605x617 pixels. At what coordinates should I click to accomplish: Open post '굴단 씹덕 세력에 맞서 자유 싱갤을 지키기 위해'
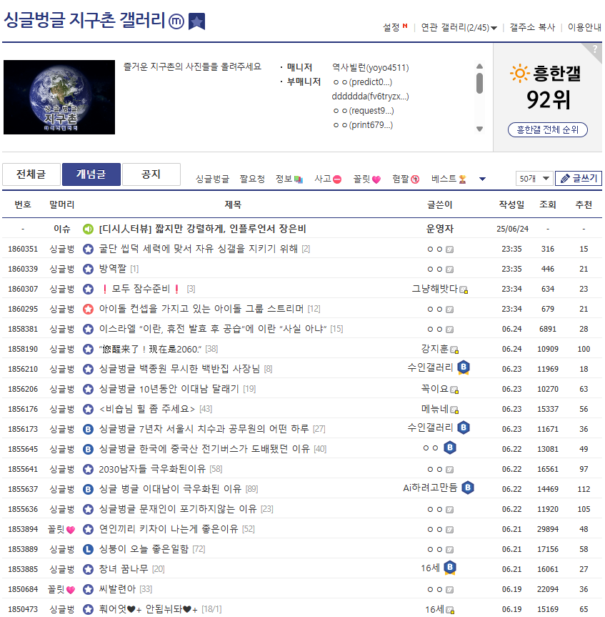(x=198, y=249)
